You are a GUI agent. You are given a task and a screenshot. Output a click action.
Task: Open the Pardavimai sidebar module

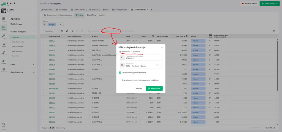(x=4, y=53)
